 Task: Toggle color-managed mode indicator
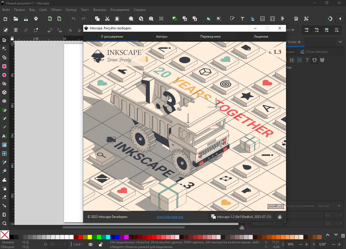(x=242, y=228)
